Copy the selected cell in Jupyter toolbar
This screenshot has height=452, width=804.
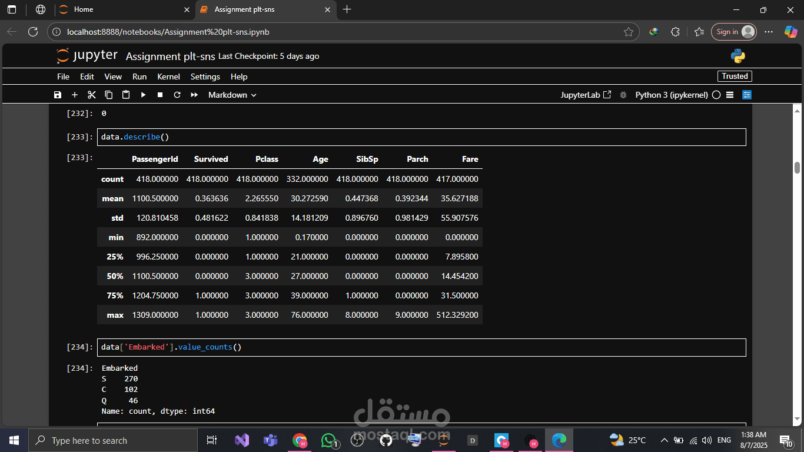[109, 95]
